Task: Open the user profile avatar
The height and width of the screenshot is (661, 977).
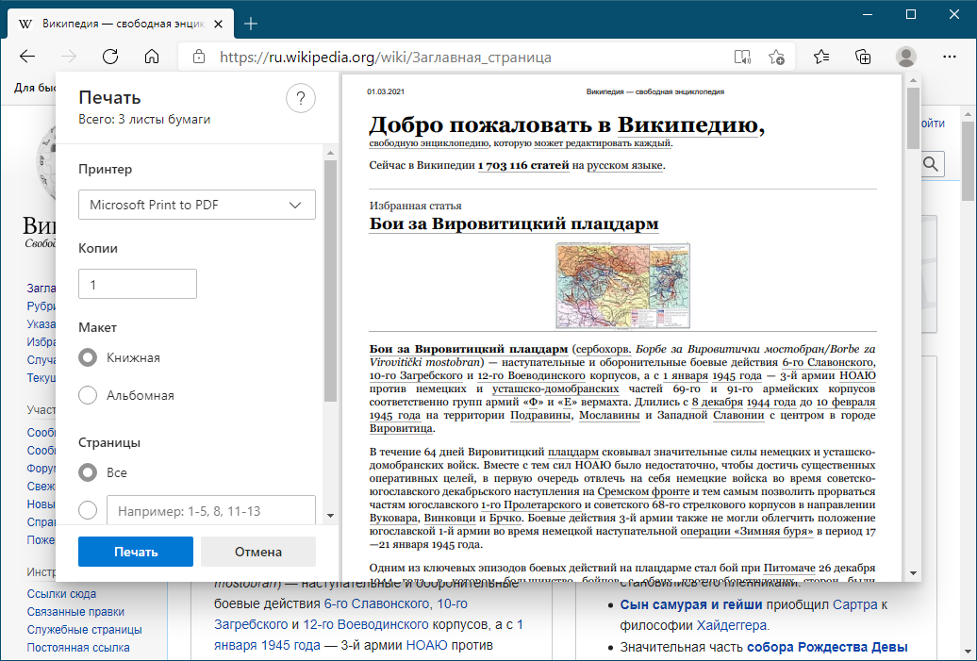Action: pos(906,57)
